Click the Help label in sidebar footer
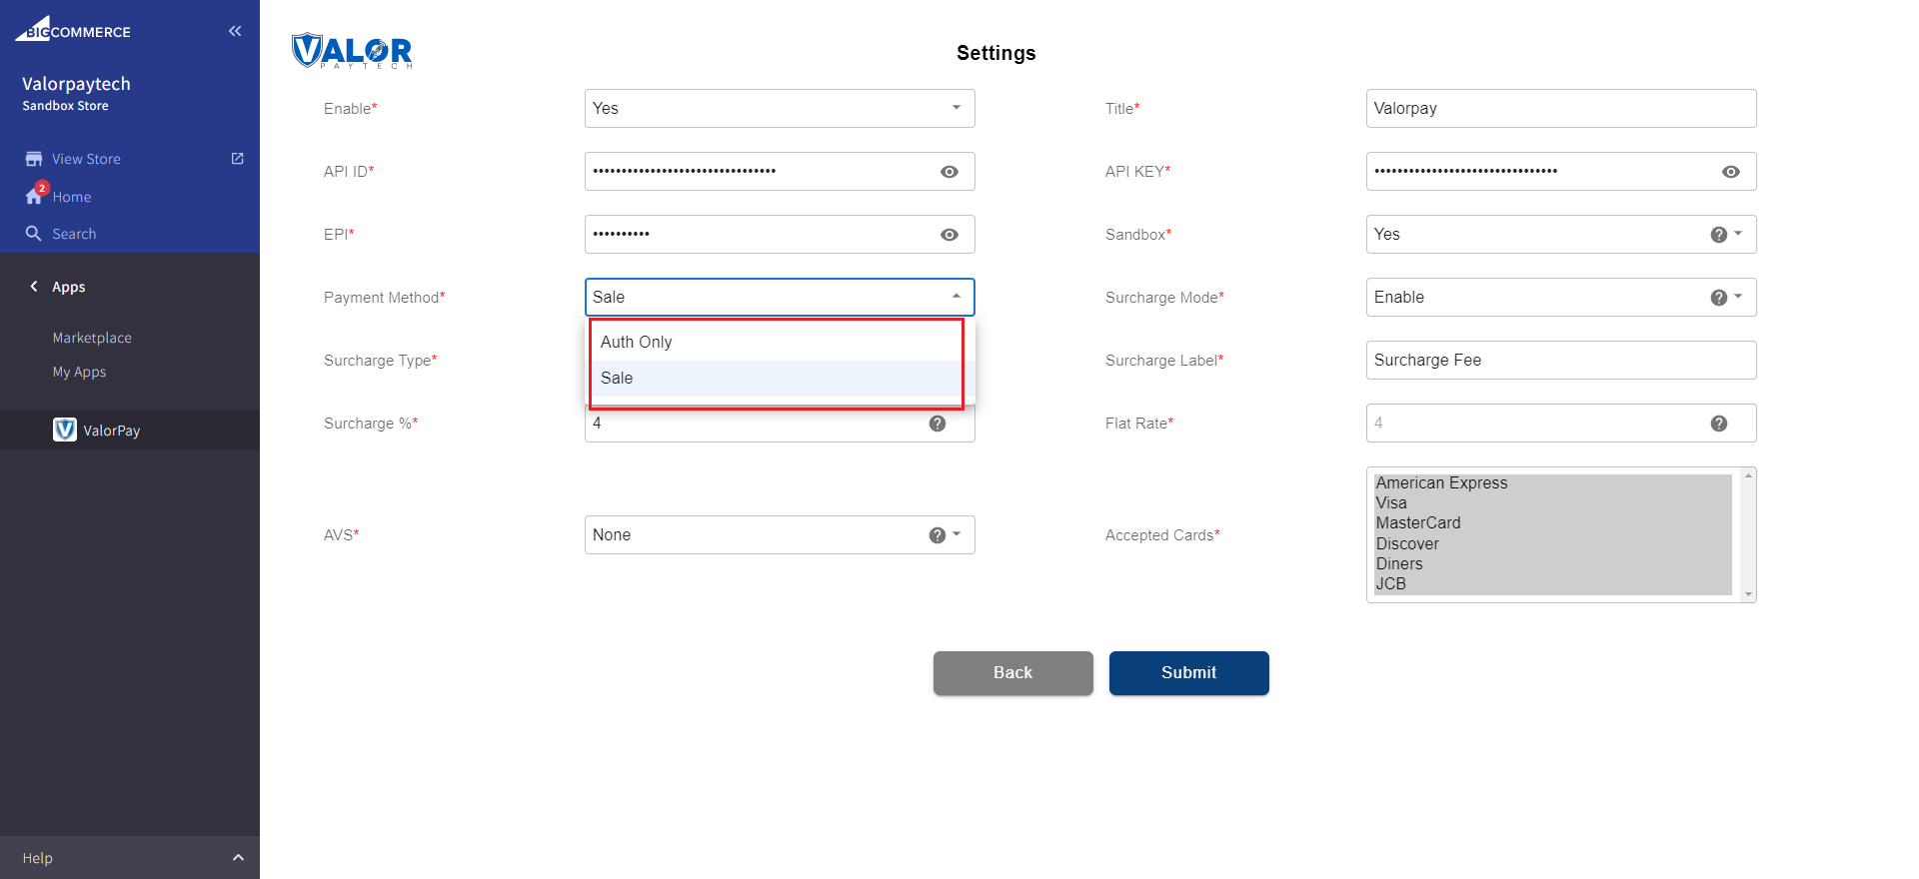The width and height of the screenshot is (1919, 879). click(38, 858)
